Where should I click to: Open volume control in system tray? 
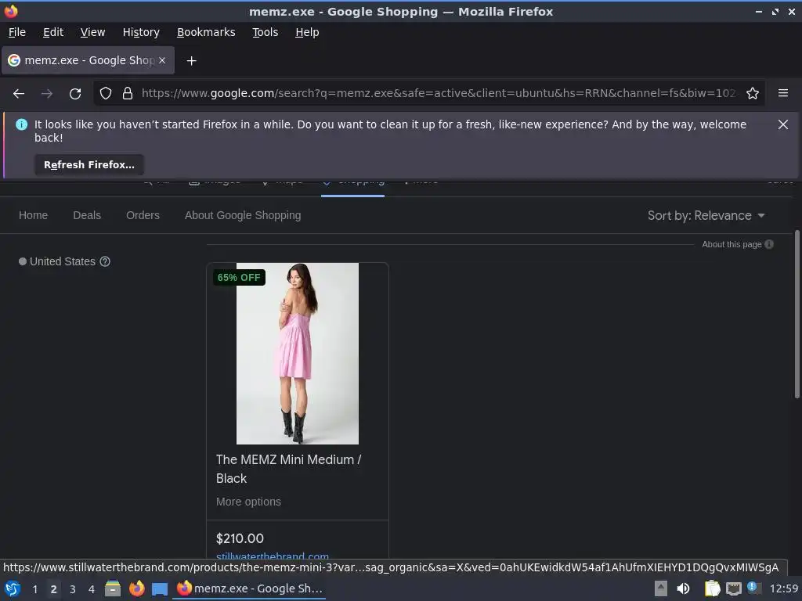(683, 588)
